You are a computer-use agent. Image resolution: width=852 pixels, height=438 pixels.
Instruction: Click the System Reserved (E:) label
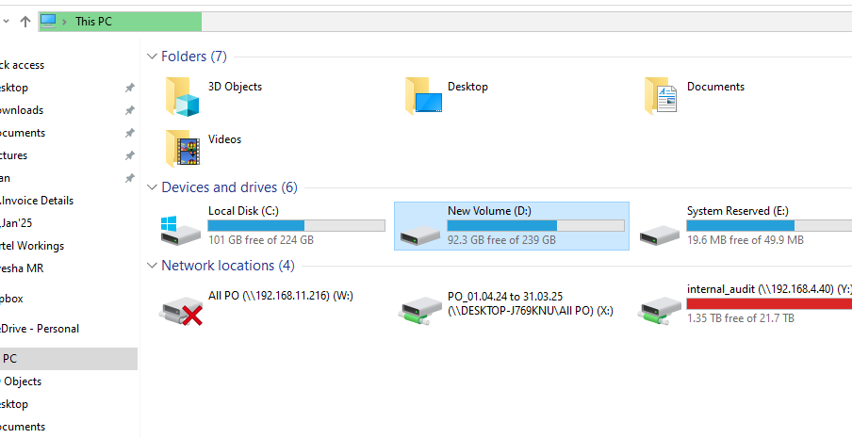point(737,211)
